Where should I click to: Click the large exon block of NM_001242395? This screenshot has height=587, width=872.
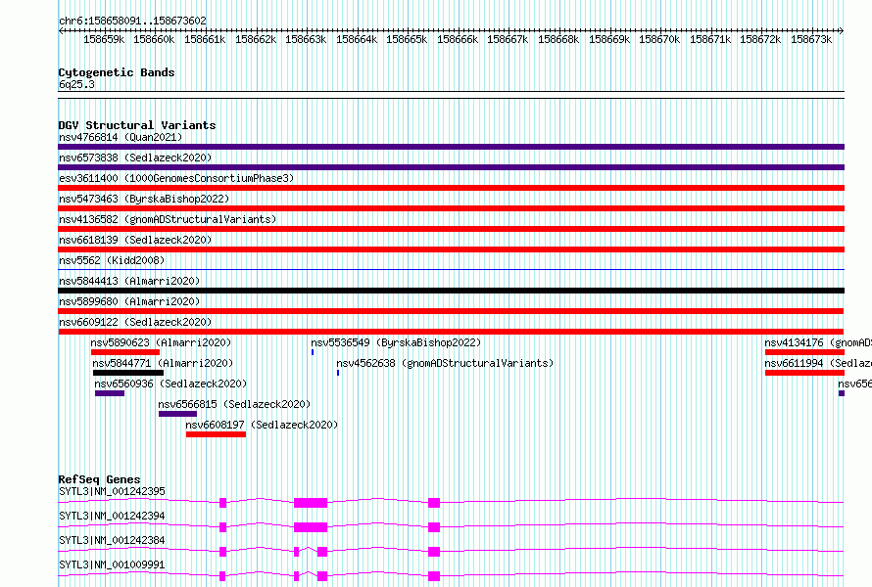311,503
